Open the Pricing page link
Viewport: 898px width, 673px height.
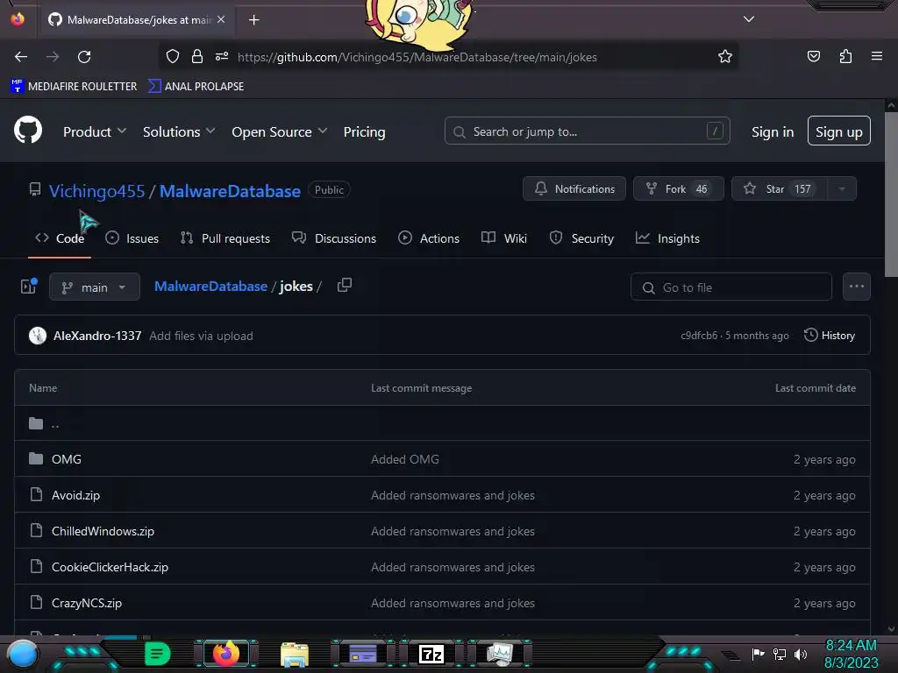(x=364, y=131)
